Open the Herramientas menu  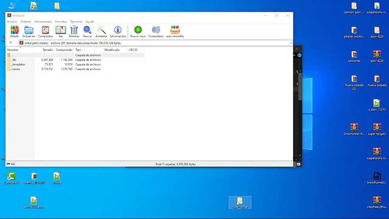tap(43, 22)
